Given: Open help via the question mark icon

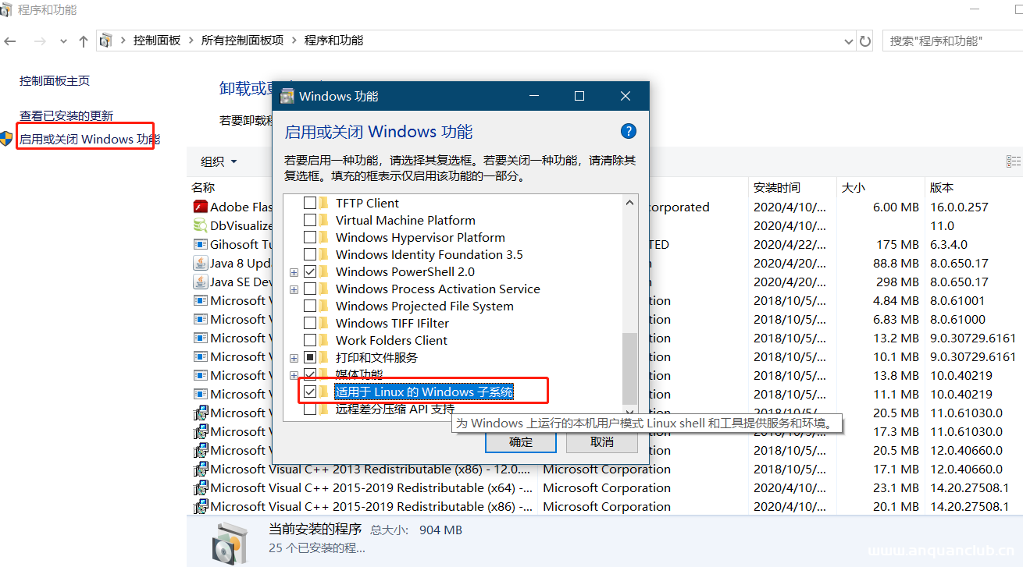Looking at the screenshot, I should click(x=628, y=130).
